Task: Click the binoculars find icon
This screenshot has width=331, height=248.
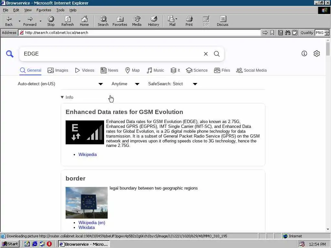Action: pos(287,33)
